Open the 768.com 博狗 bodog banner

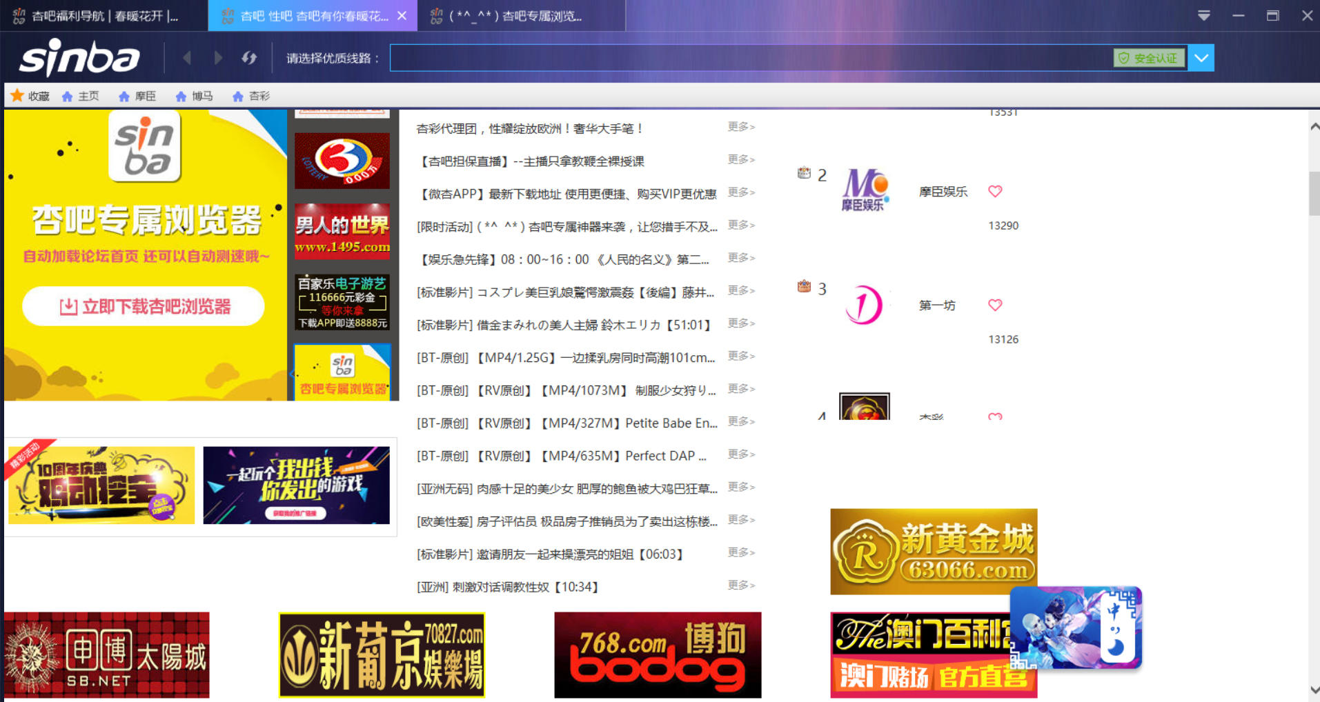658,655
